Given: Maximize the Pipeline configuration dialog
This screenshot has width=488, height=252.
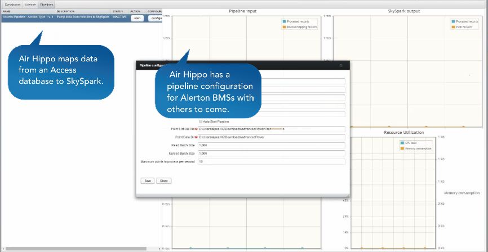Looking at the screenshot, I should click(341, 66).
